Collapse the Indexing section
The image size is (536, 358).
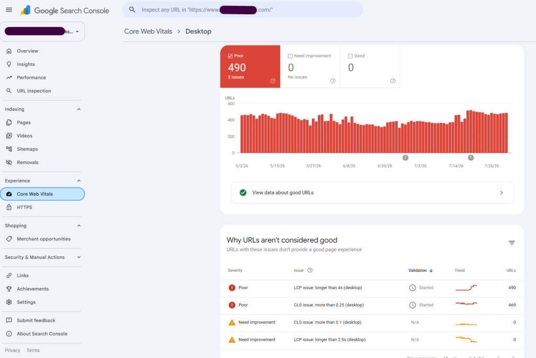[79, 109]
